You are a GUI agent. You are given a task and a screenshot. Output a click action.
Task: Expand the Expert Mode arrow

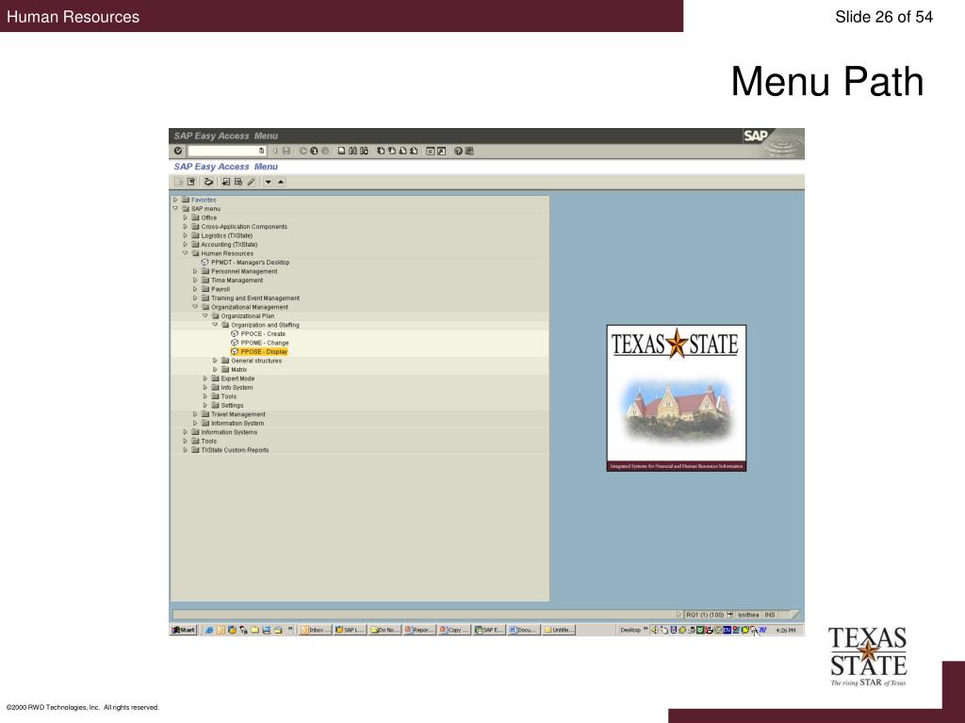coord(204,378)
